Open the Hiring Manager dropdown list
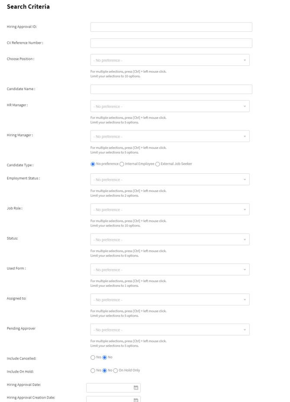Screen dimensions: 290x402 [170, 136]
